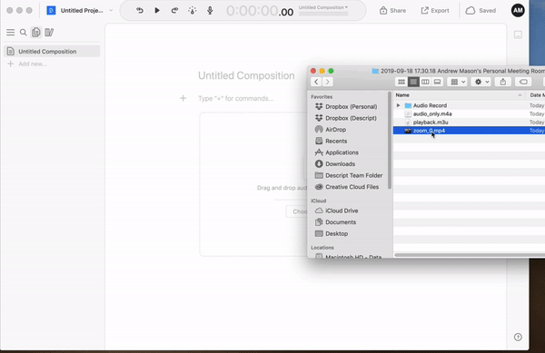Switch Finder to icon view
This screenshot has height=353, width=545.
pyautogui.click(x=401, y=82)
